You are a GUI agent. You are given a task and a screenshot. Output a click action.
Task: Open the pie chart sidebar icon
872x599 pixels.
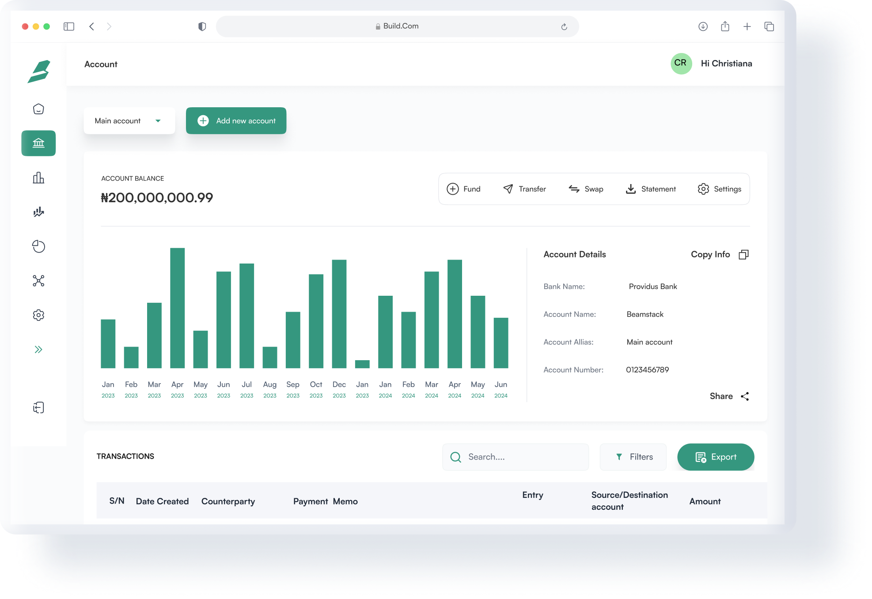38,246
